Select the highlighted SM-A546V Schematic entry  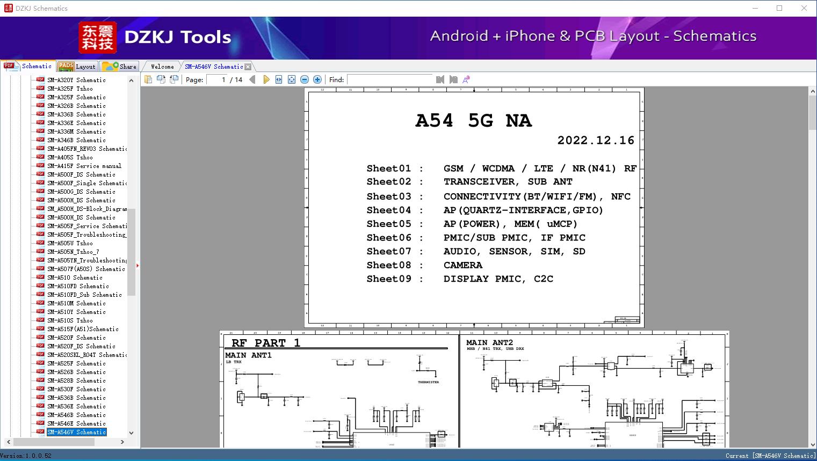pos(76,432)
